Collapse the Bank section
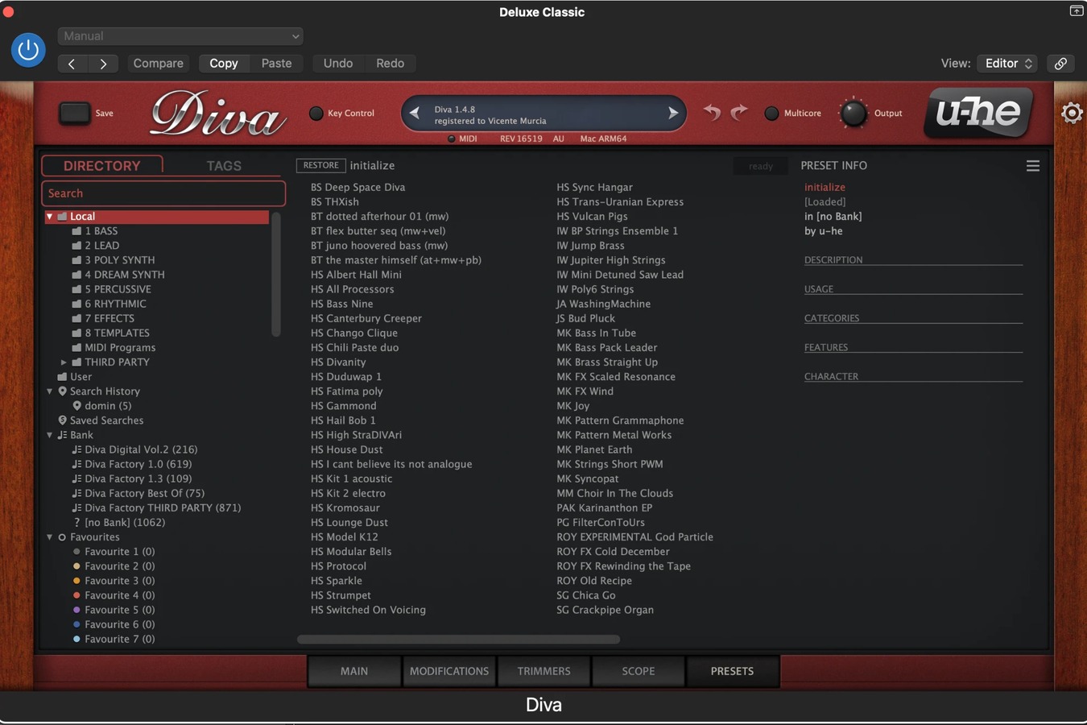Screen dimensions: 1087x725 49,435
